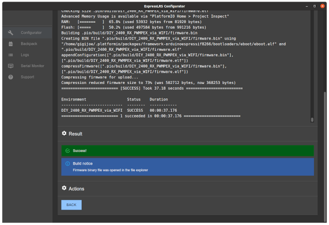Click the 'Building .pio/build' firmware.bin log line
This screenshot has height=225, width=329.
point(129,33)
